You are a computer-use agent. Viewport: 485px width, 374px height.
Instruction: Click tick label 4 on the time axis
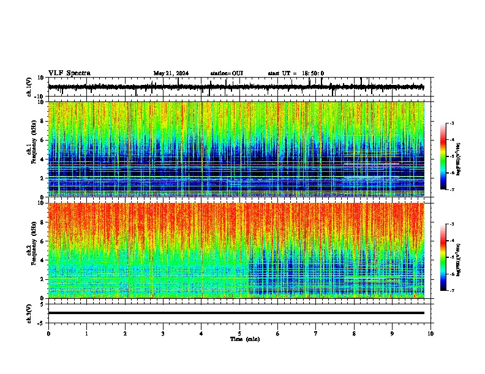(x=201, y=334)
